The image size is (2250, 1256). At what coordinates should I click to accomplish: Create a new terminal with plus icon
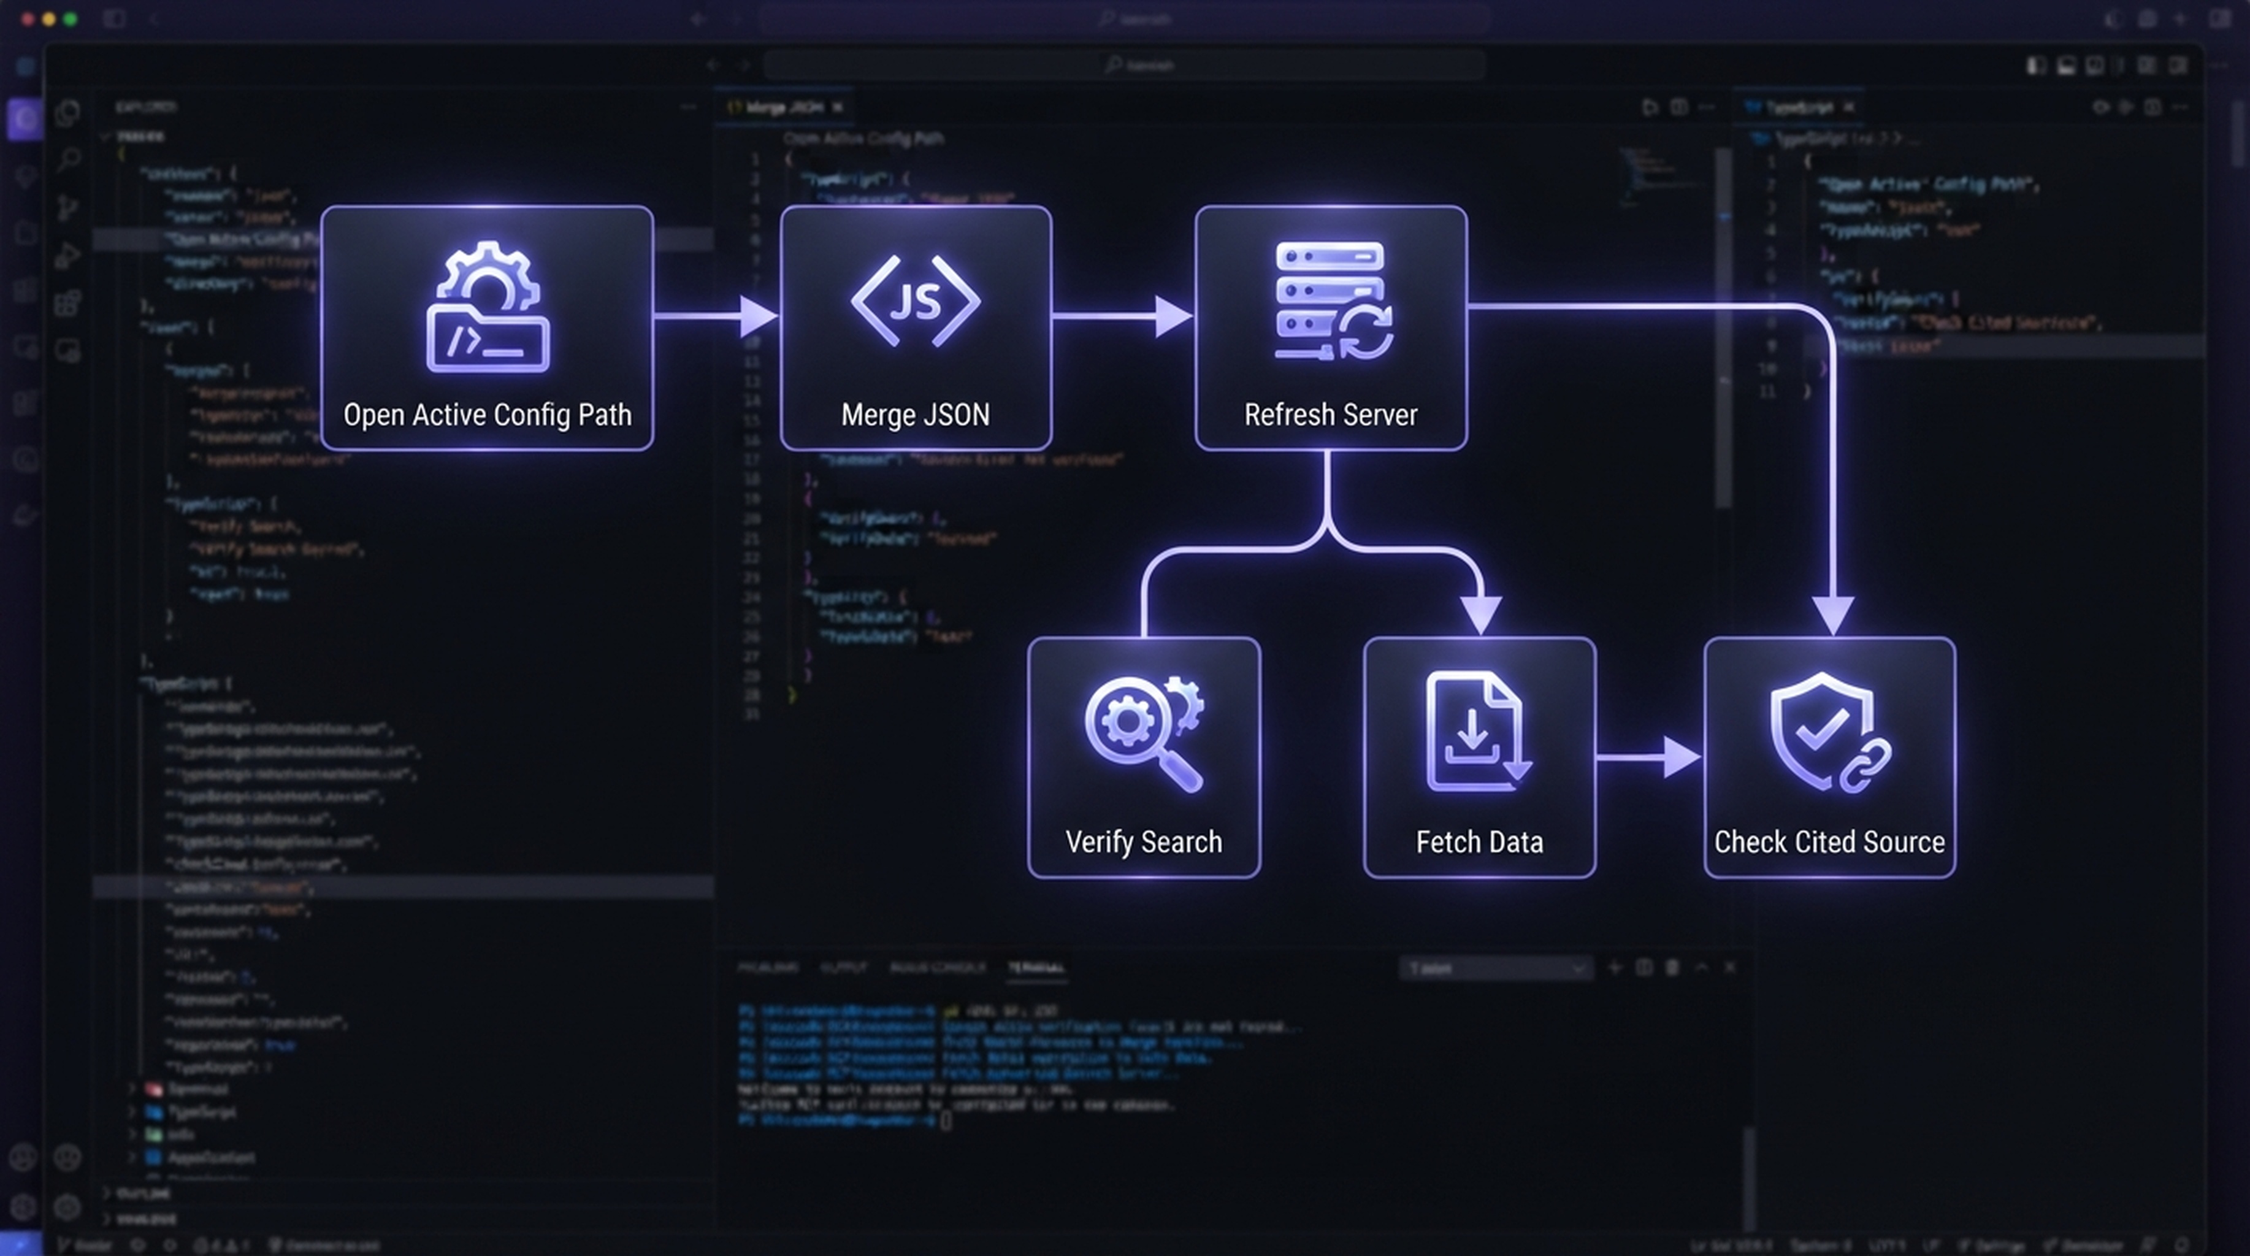tap(1615, 968)
